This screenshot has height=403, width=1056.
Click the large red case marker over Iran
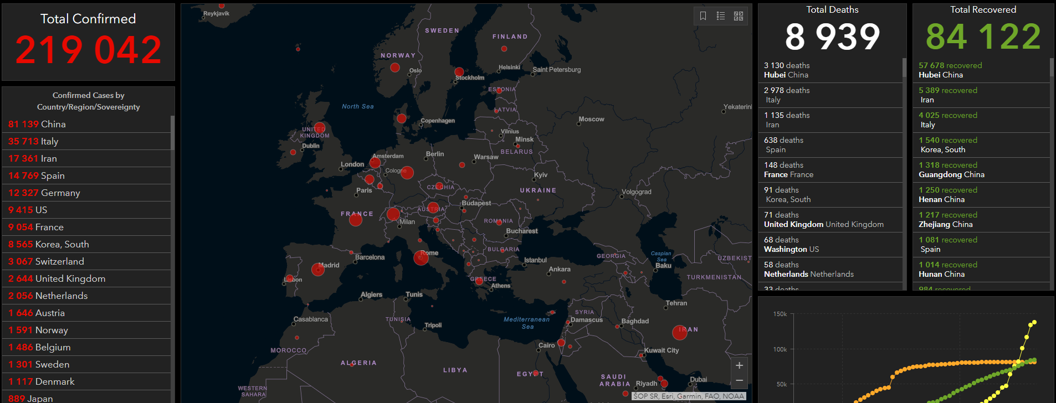coord(679,332)
